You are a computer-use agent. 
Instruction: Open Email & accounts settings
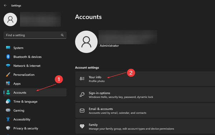click(145, 110)
